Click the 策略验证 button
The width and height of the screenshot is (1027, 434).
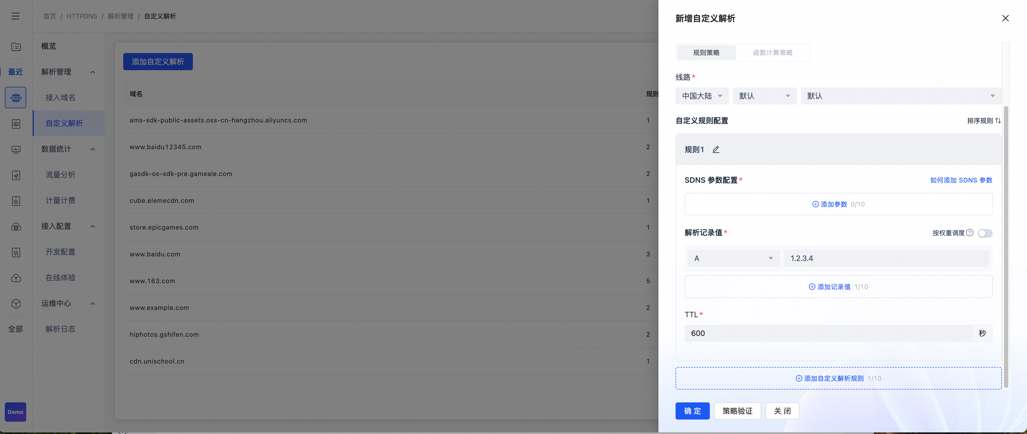pyautogui.click(x=737, y=411)
